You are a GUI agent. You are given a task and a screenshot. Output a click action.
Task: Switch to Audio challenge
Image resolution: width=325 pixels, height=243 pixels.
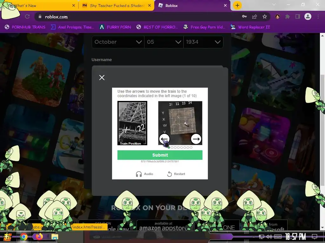click(144, 174)
